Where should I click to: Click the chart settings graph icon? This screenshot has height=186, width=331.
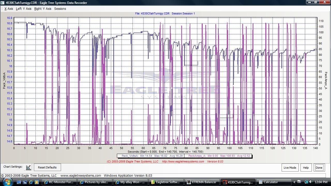(x=28, y=167)
